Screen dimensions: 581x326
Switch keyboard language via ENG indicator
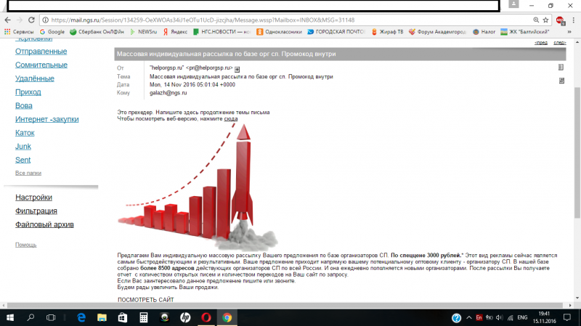point(521,317)
